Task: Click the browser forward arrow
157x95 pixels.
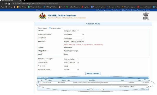Action: point(3,4)
